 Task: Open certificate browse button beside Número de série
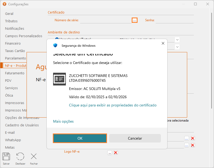point(135,20)
